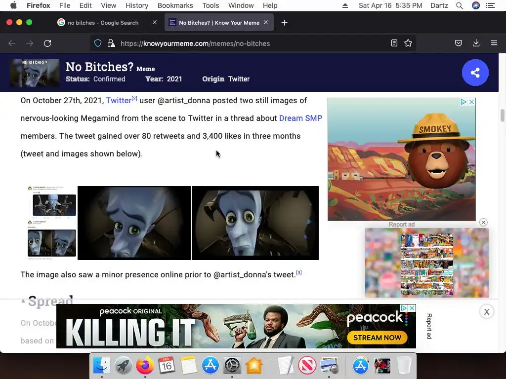Open a new tab with the plus button
Screen dimensions: 506x379
point(284,23)
